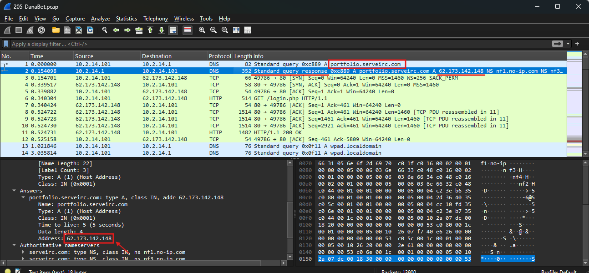
Task: Open the Edit menu
Action: click(24, 19)
